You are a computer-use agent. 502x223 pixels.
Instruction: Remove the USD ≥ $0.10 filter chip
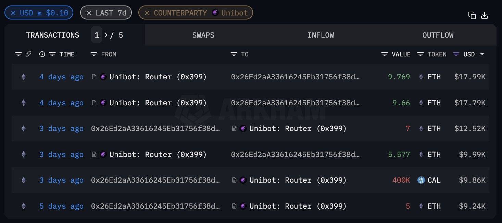(x=13, y=13)
